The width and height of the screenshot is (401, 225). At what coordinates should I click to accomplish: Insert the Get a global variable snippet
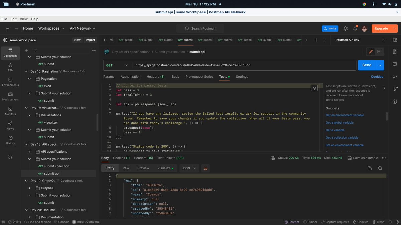click(x=340, y=123)
